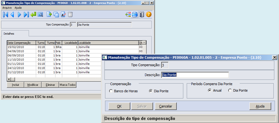
Task: Click the green go-to return arrow icon
Action: pos(33,15)
